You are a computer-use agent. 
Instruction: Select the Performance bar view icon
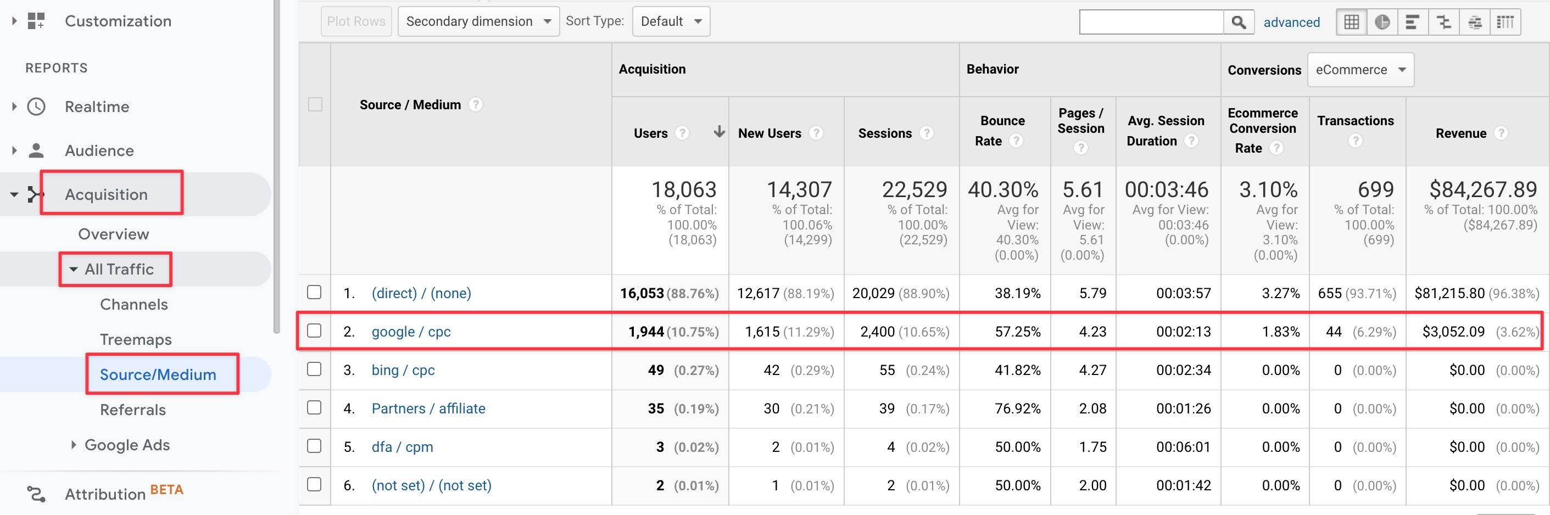click(x=1413, y=23)
